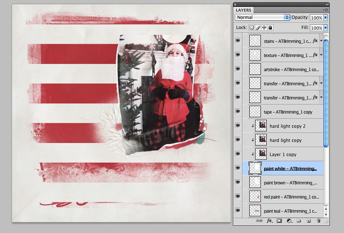Select the tape – ATBrimming_1 copy layer
The width and height of the screenshot is (344, 233).
coord(283,112)
